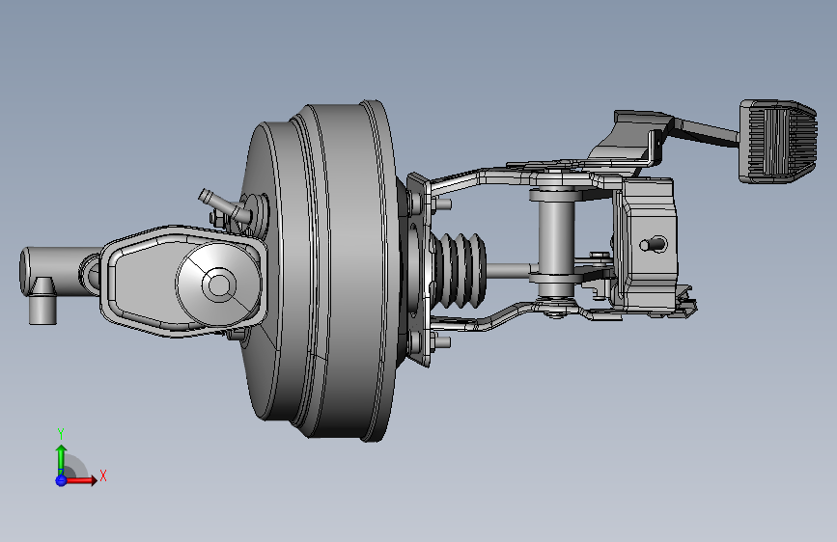Click the green Y axis arrow of the triad
The width and height of the screenshot is (837, 542).
pos(61,458)
